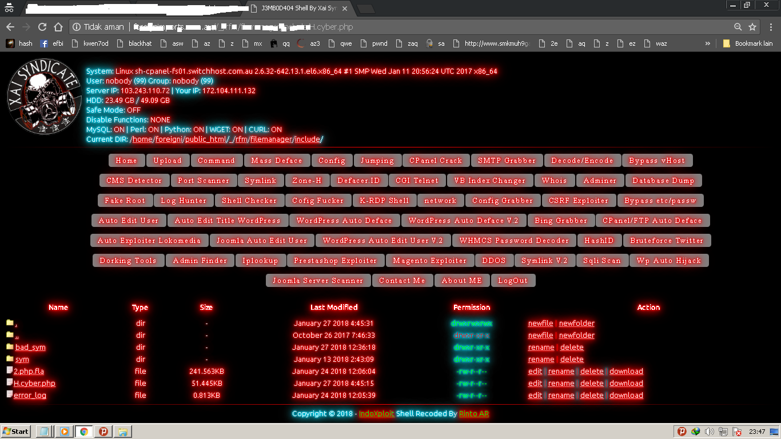
Task: Click the Contact Me button
Action: point(403,281)
